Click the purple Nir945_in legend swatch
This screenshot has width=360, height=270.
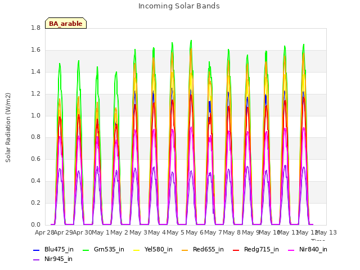(x=37, y=260)
